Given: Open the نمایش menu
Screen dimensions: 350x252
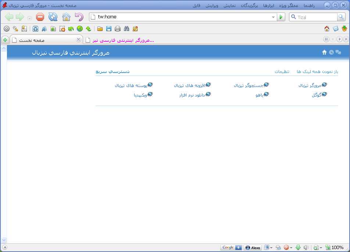Looking at the screenshot, I should click(229, 6).
